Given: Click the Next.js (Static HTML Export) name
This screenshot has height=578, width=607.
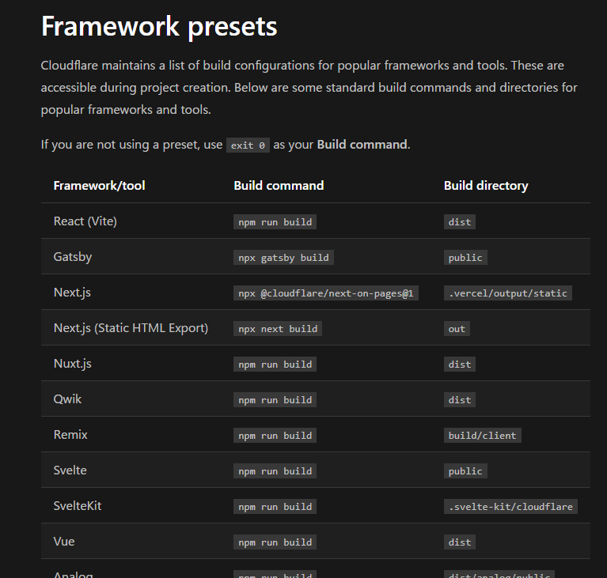Looking at the screenshot, I should (131, 328).
